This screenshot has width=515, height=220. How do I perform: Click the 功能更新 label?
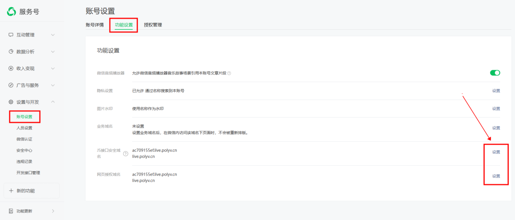(x=24, y=211)
